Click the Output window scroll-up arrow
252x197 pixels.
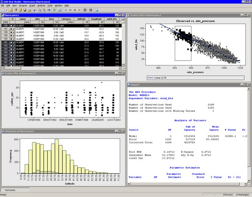click(x=249, y=89)
